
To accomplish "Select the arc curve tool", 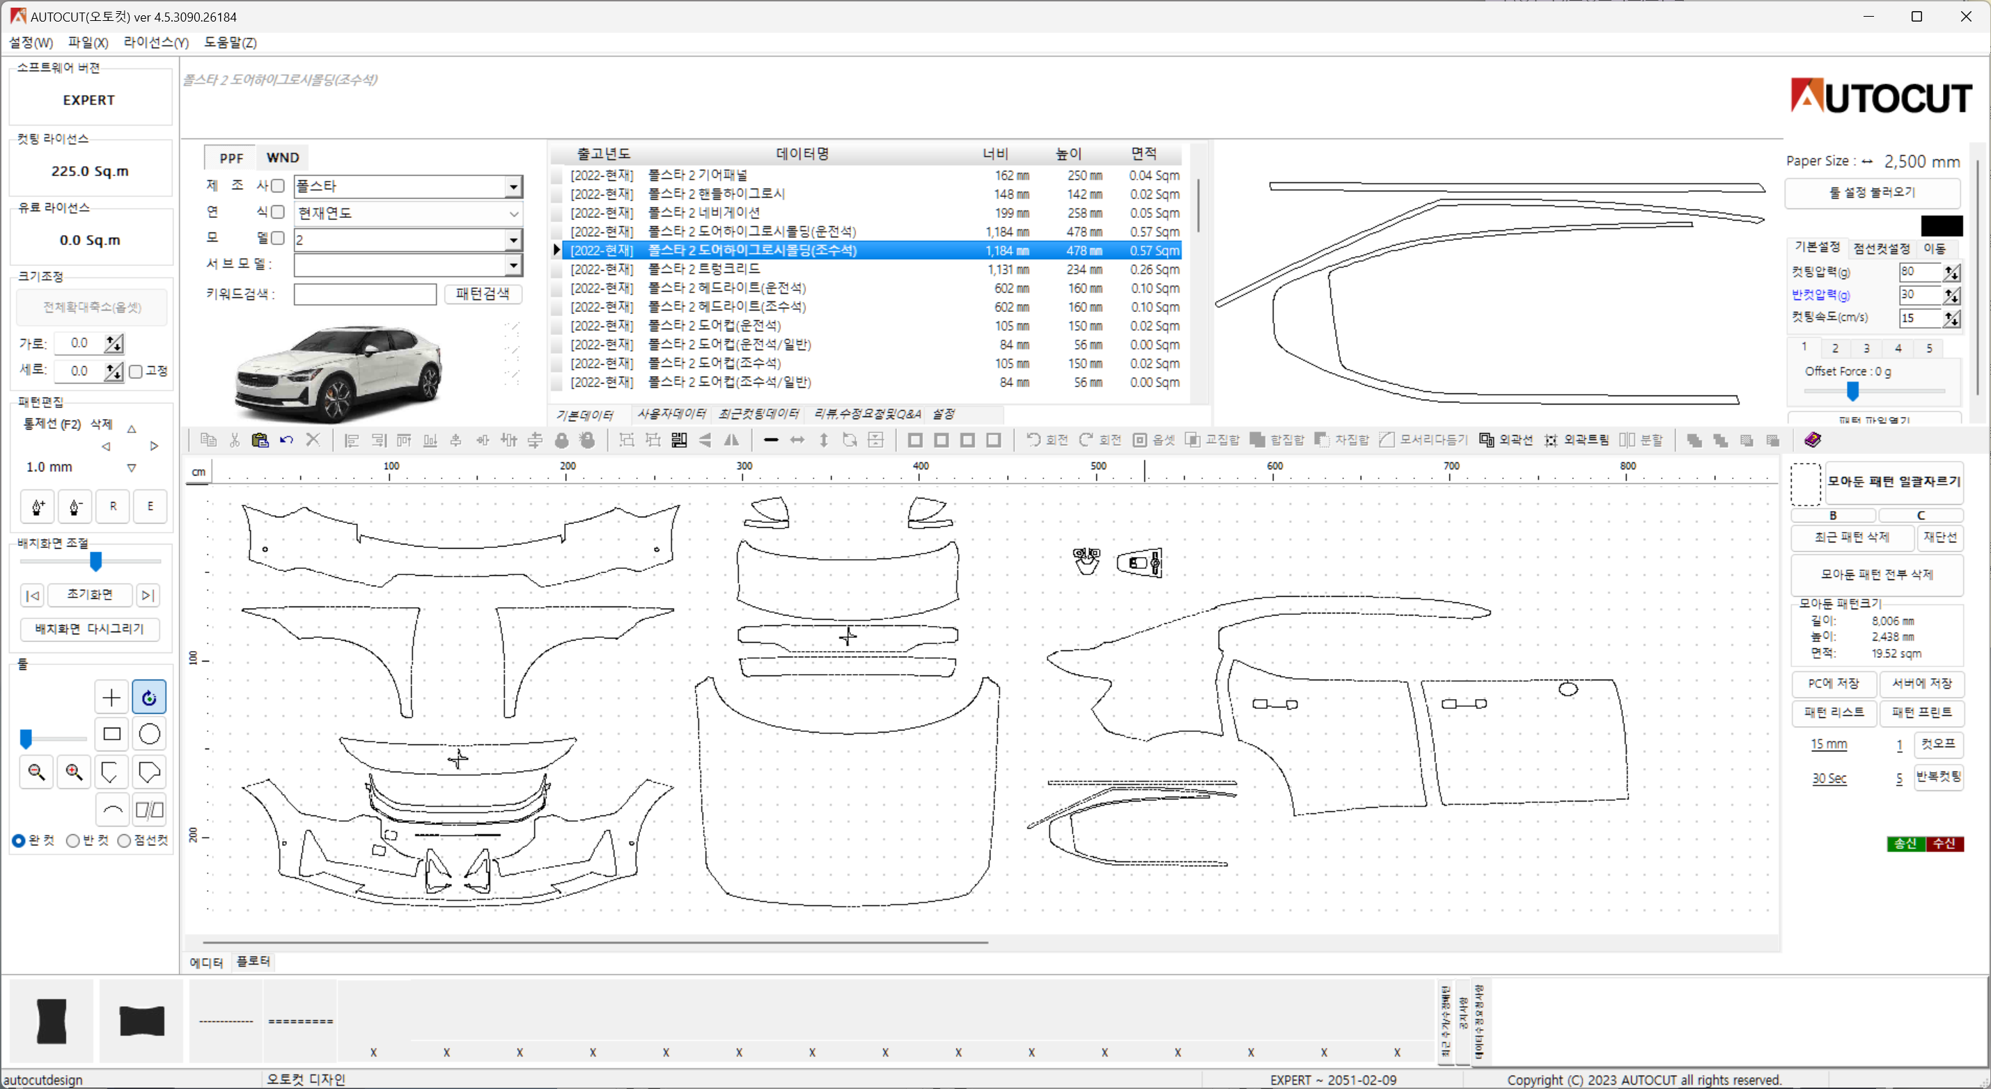I will (111, 810).
